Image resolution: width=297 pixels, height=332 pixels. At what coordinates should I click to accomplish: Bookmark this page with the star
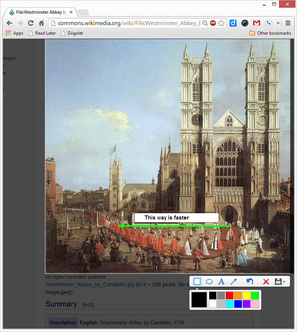[221, 23]
